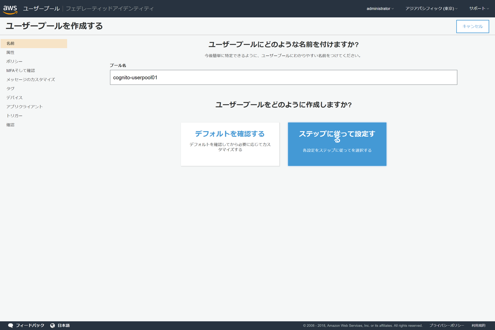Image resolution: width=495 pixels, height=330 pixels.
Task: Click the プール名 input field
Action: click(x=283, y=77)
